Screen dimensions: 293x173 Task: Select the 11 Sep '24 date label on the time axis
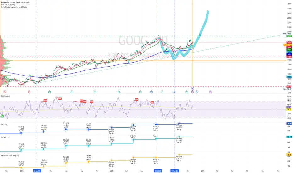click(x=174, y=171)
